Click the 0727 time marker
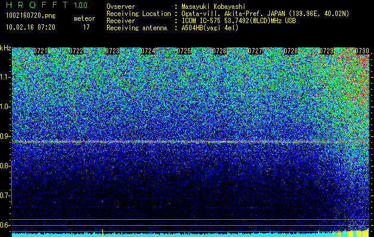374x237 pixels. pos(255,51)
